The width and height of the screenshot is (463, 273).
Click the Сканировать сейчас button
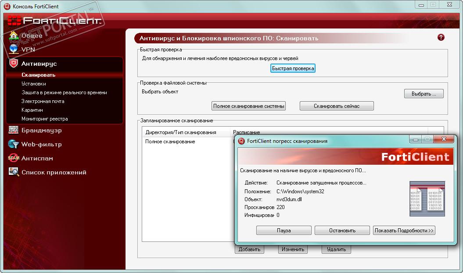pos(337,106)
